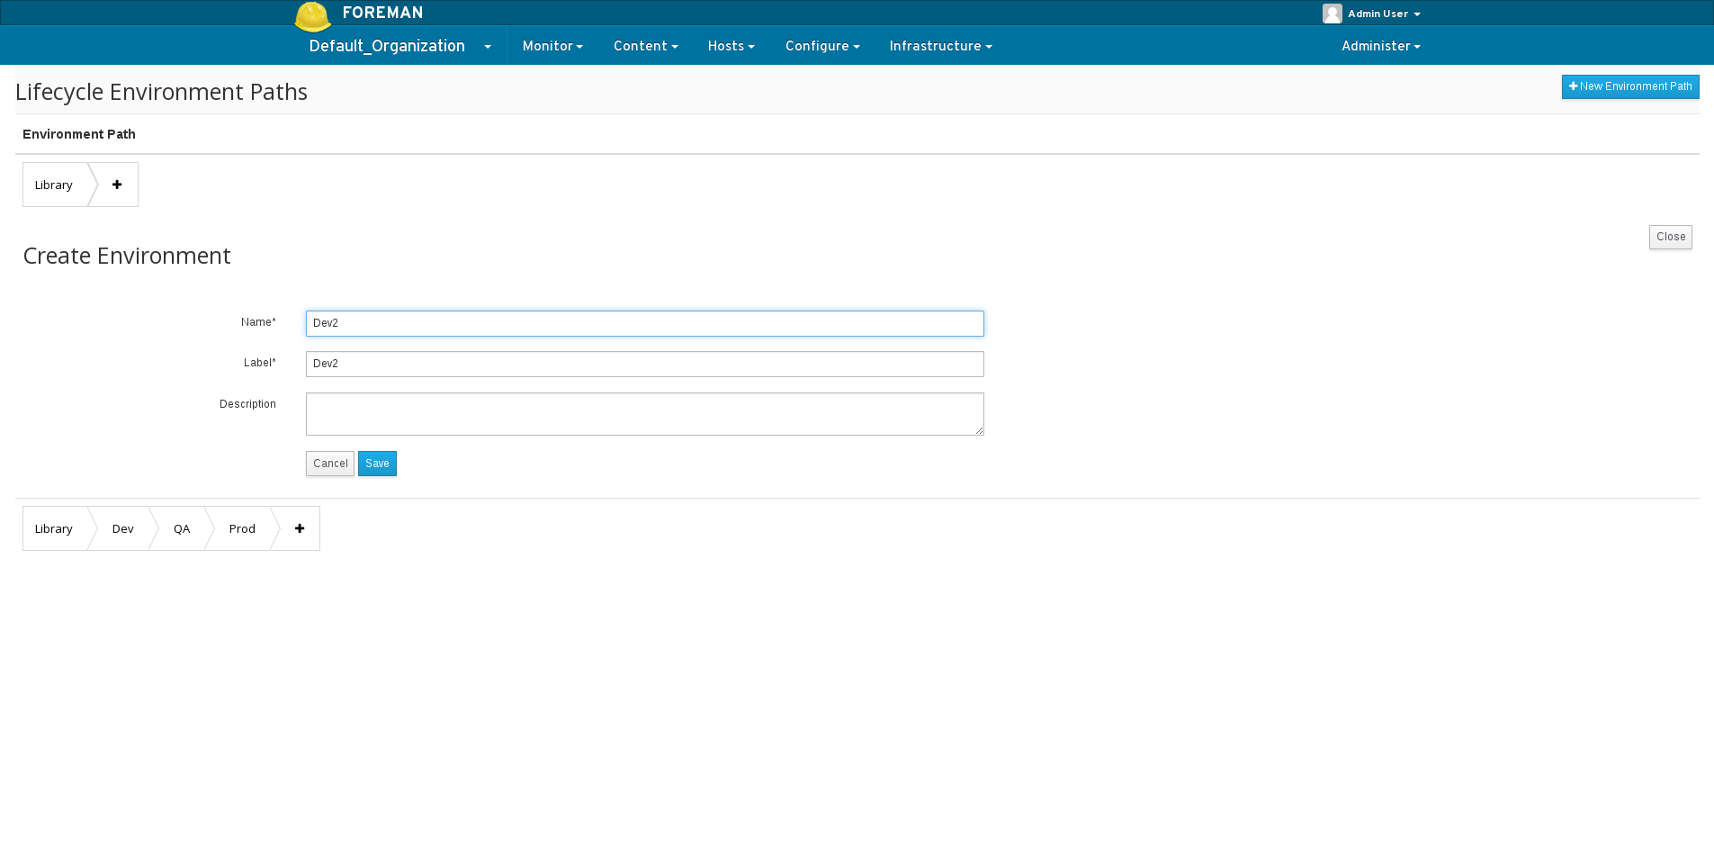The width and height of the screenshot is (1714, 856).
Task: Click the Foreman hard hat logo
Action: pos(313,16)
